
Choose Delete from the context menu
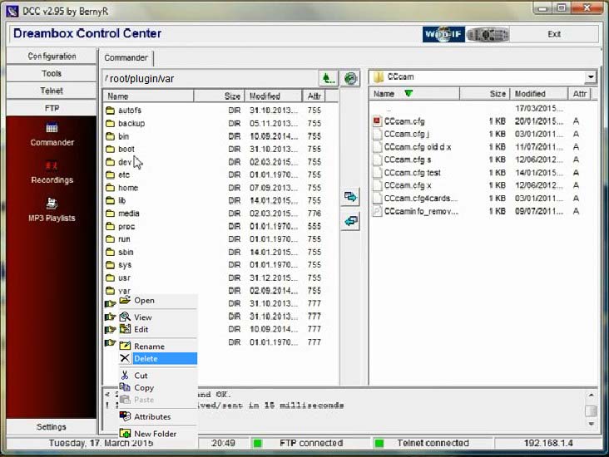click(x=146, y=359)
